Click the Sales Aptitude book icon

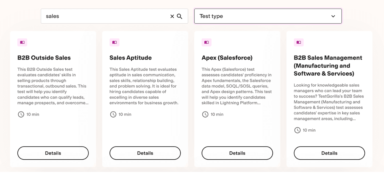[x=114, y=42]
